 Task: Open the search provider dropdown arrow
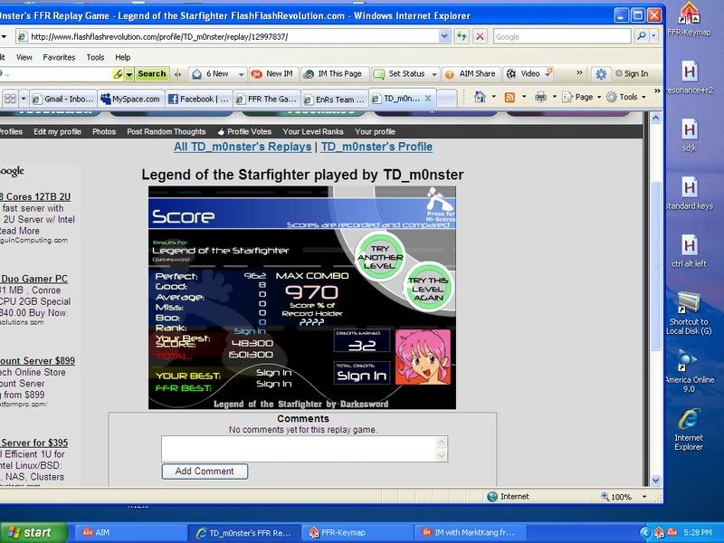coord(653,36)
